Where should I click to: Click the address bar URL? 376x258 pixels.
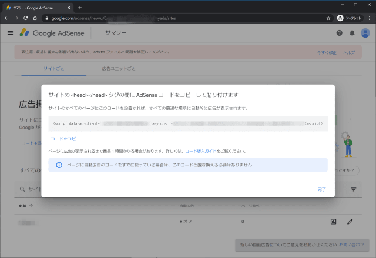(113, 18)
